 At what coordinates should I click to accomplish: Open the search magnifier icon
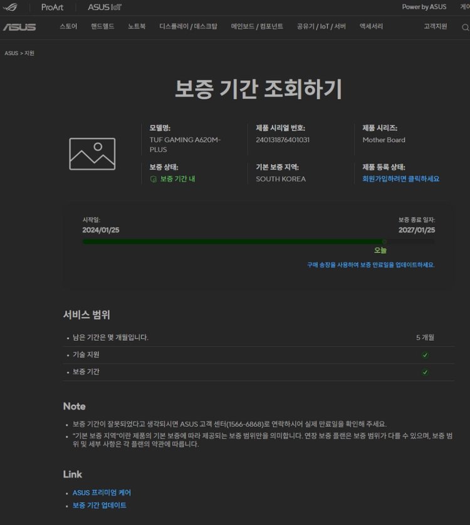466,28
